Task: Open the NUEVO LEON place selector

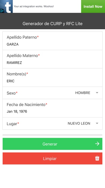Action: click(x=79, y=123)
